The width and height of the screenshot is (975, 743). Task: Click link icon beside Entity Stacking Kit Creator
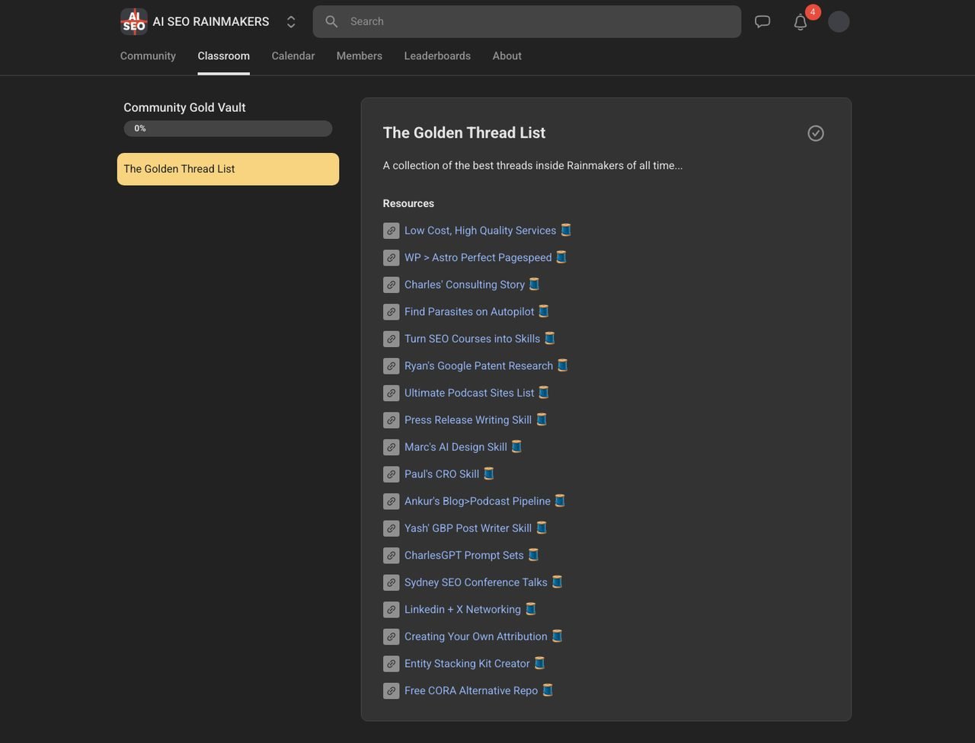coord(391,664)
